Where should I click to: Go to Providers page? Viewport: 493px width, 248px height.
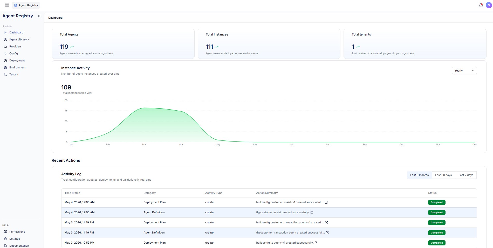coord(15,47)
